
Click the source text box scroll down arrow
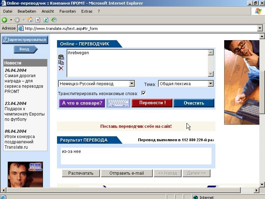[210, 74]
